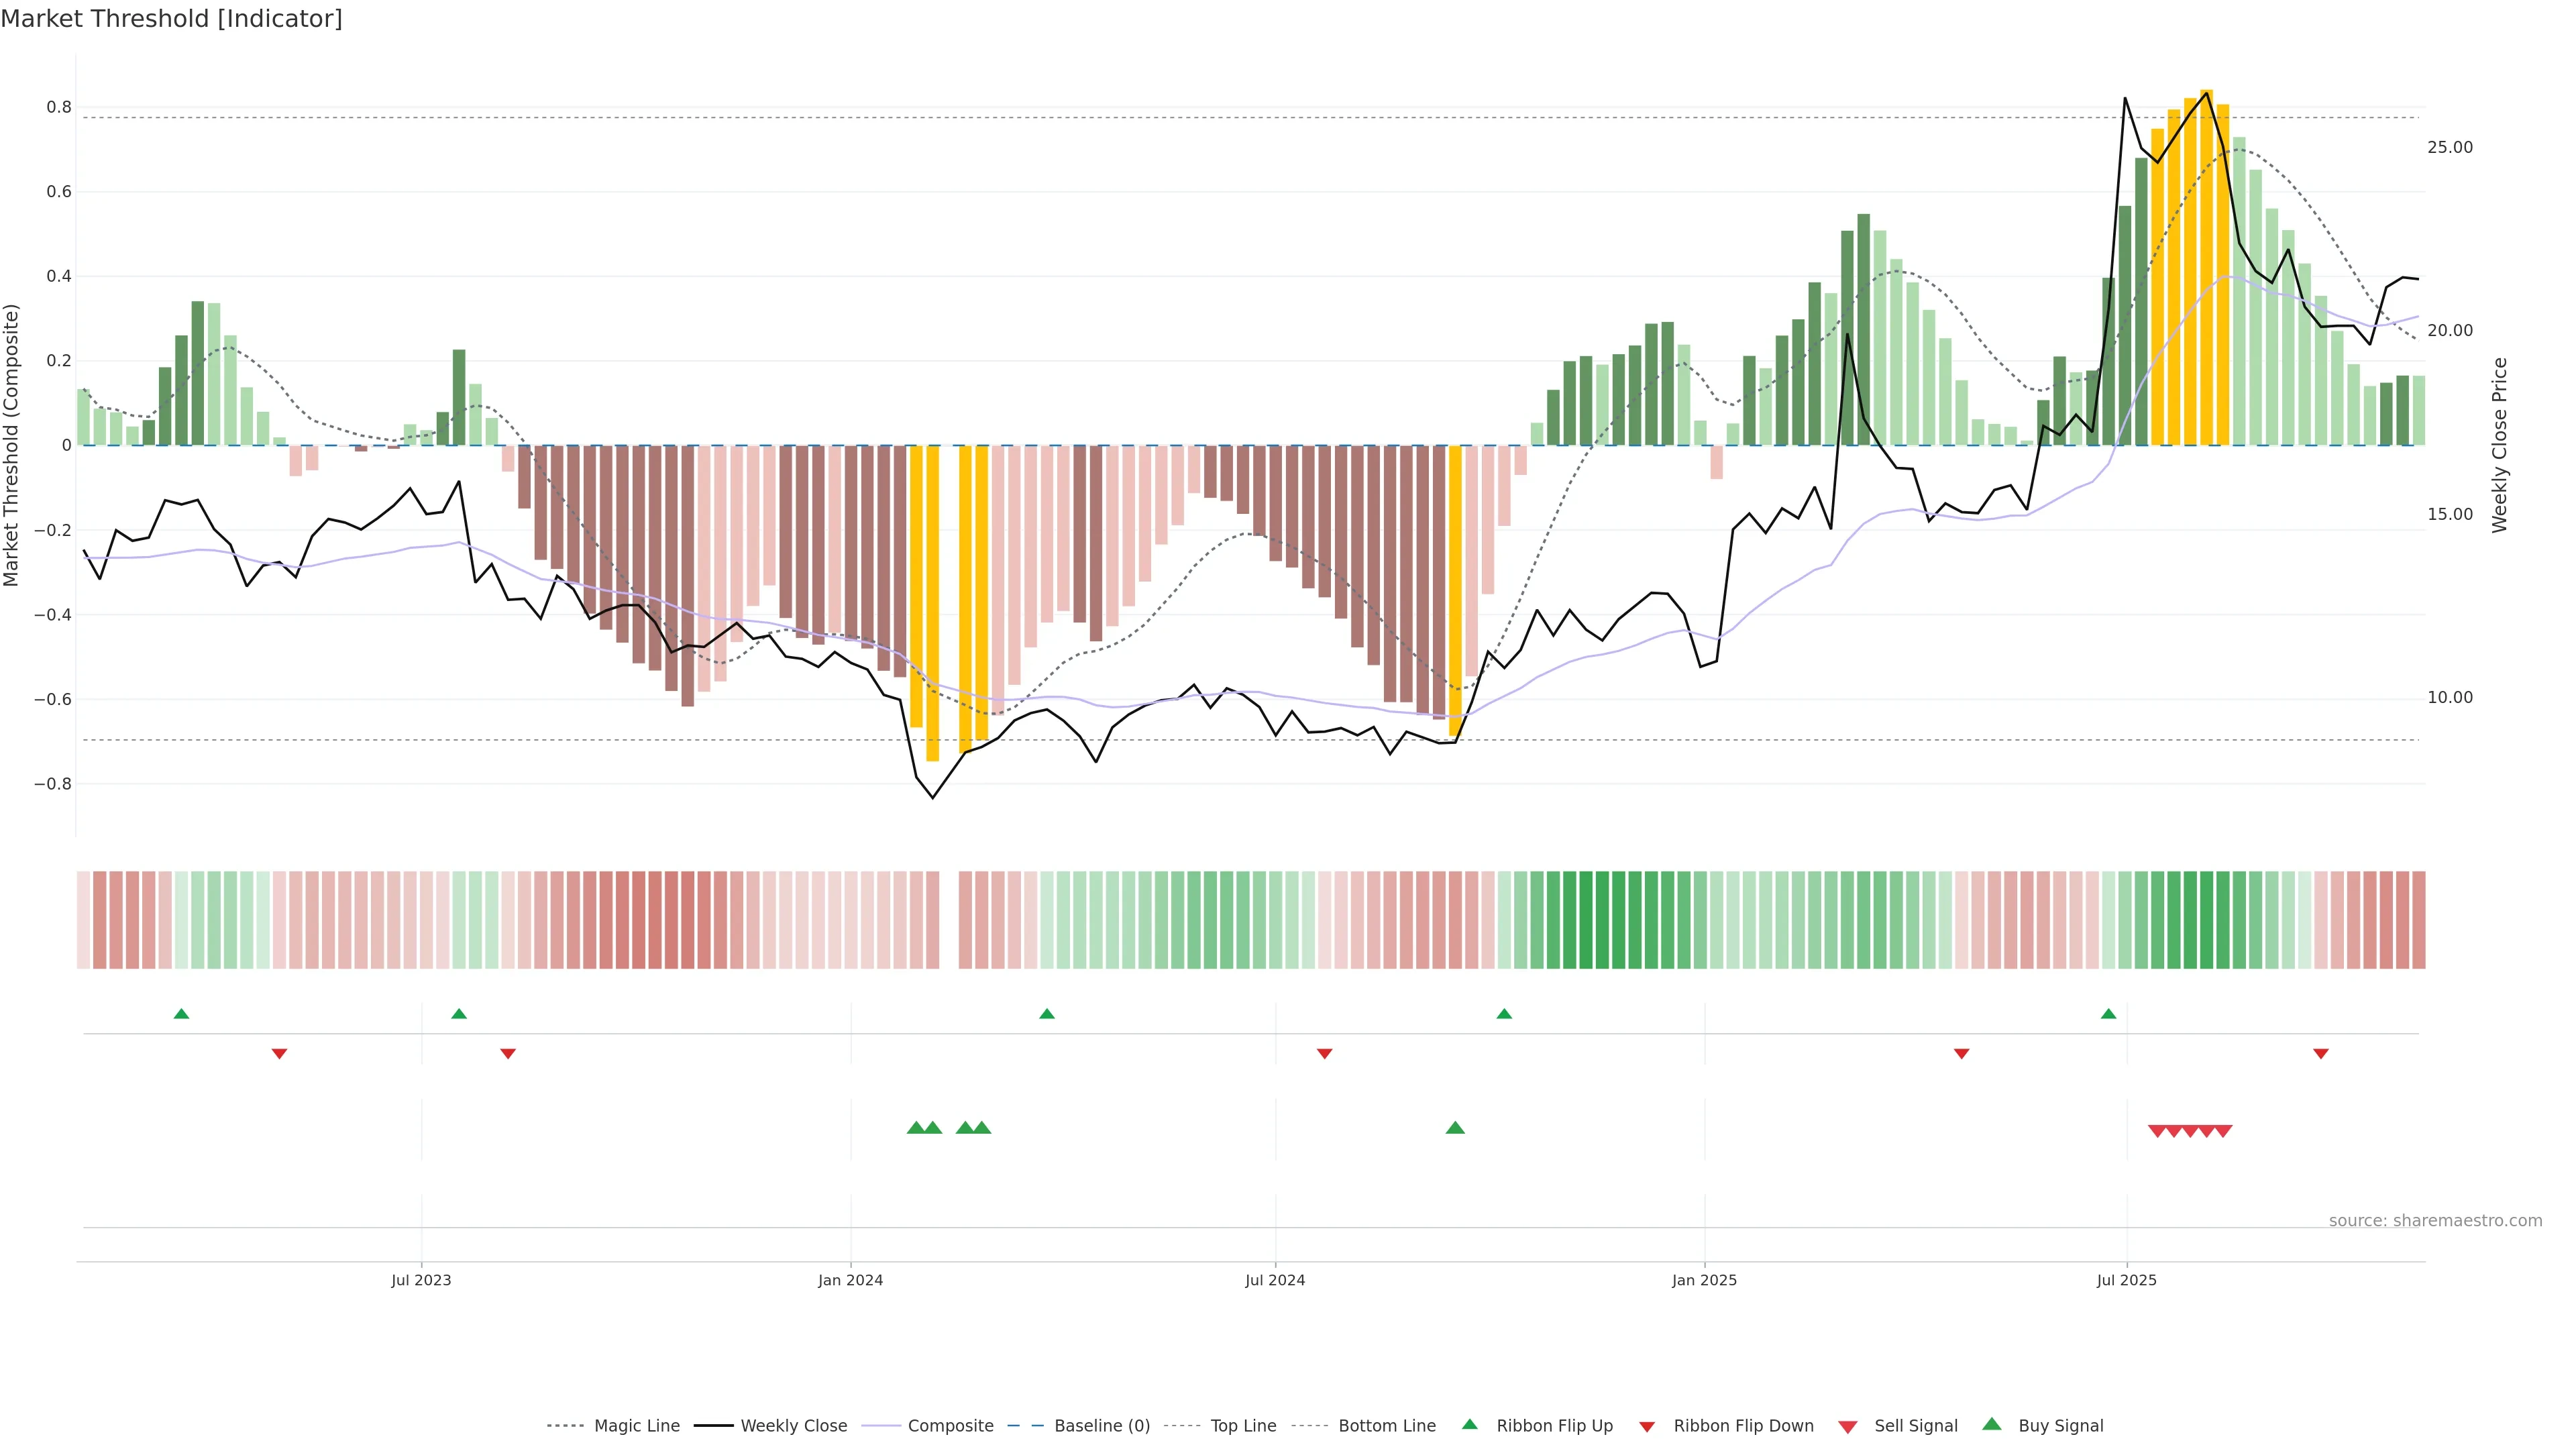Click the first ribbon flip up marker on left
The width and height of the screenshot is (2576, 1449).
[x=181, y=1014]
